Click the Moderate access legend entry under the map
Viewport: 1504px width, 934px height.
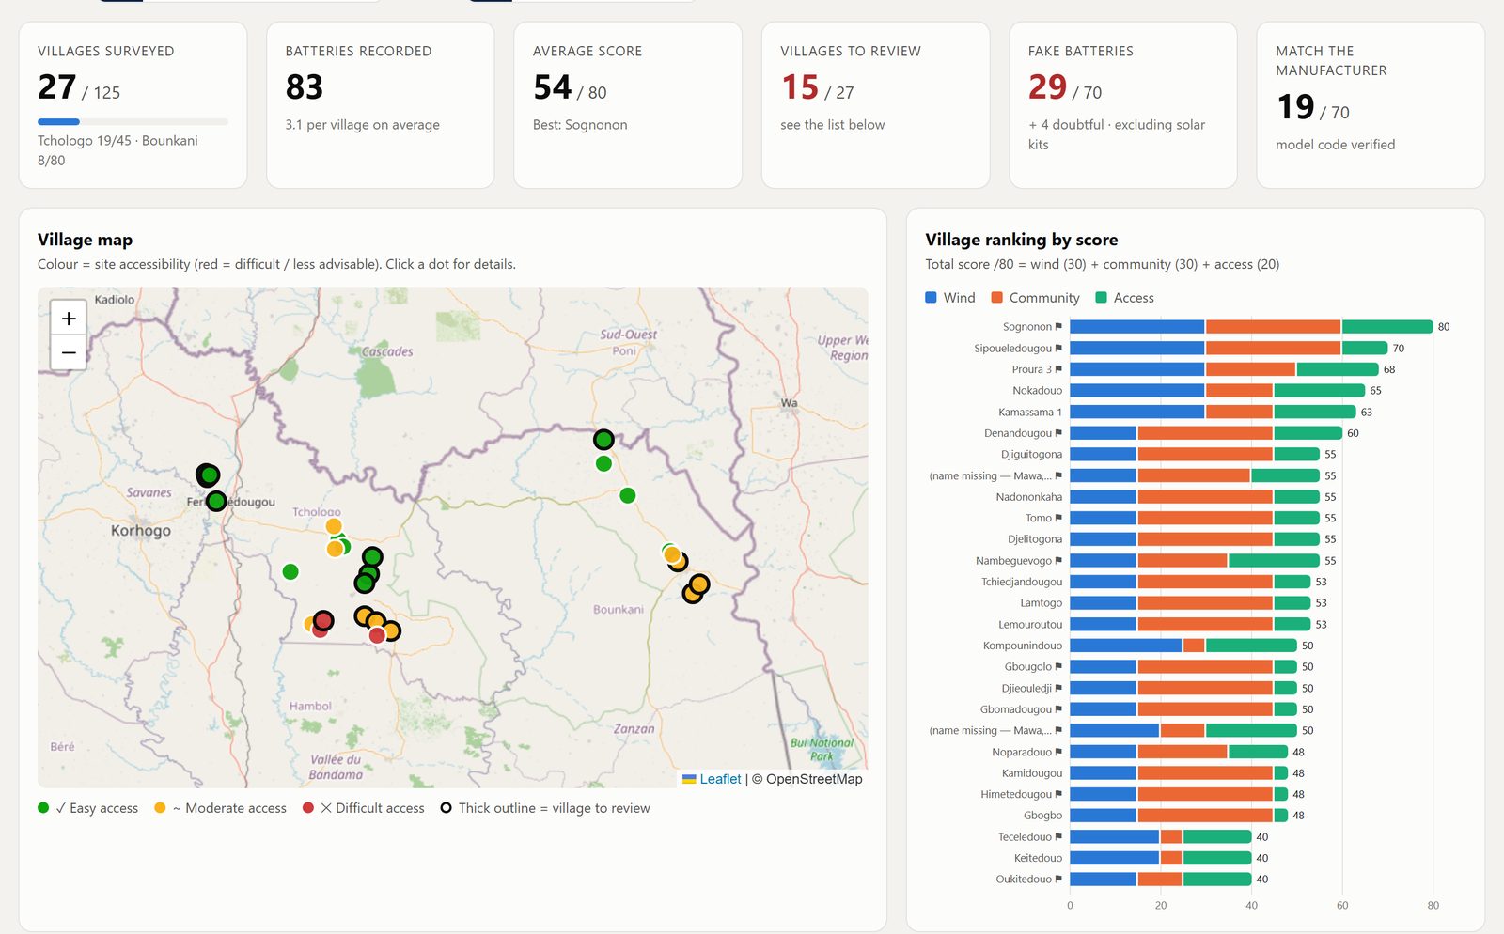click(220, 808)
